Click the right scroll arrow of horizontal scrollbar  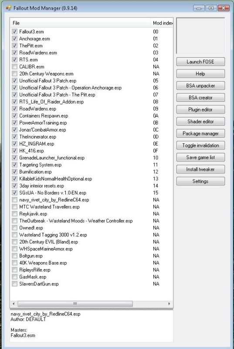pos(169,304)
